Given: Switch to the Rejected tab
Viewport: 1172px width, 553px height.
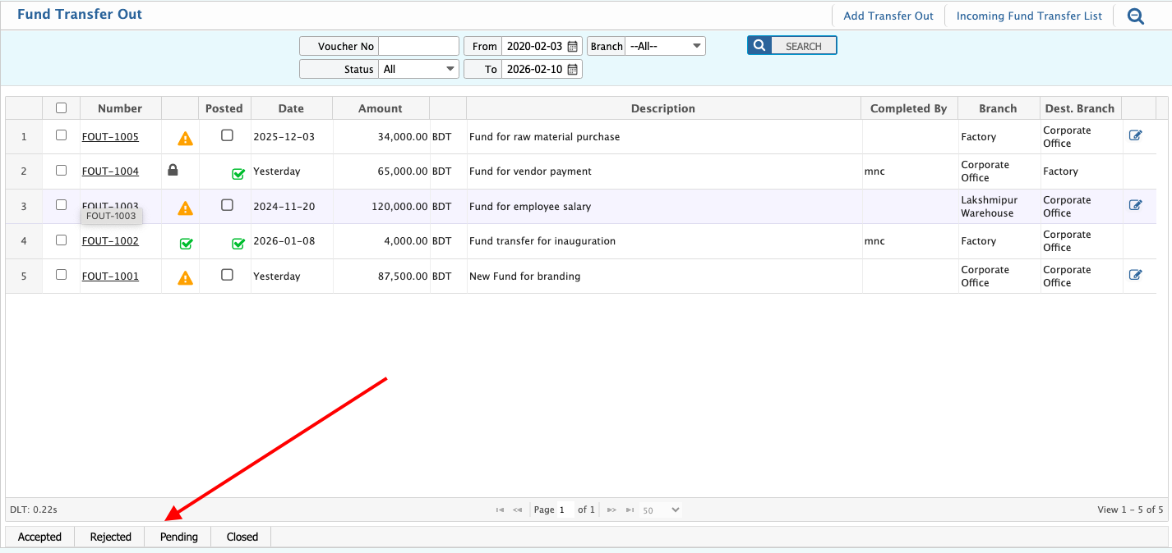Looking at the screenshot, I should click(110, 537).
